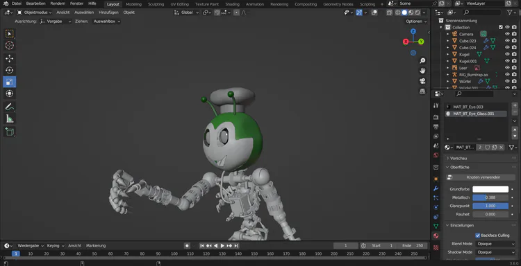Duplicate material with the new-copy icon
The image size is (521, 266).
pos(495,148)
